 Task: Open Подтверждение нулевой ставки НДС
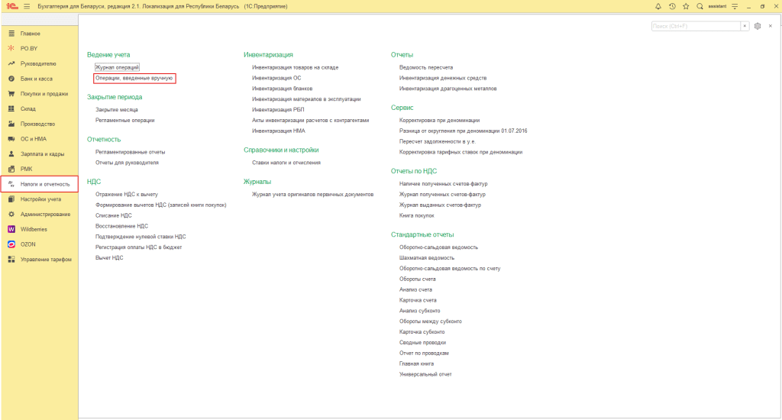[141, 237]
